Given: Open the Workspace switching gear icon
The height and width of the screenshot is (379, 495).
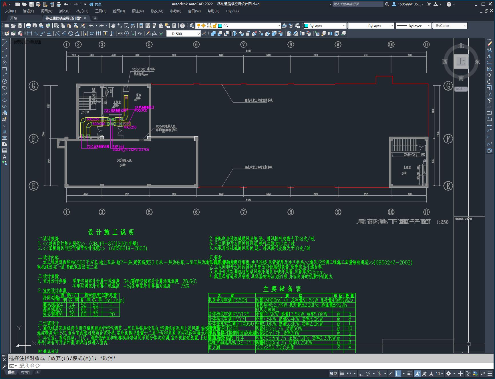Looking at the screenshot, I should pos(449,373).
